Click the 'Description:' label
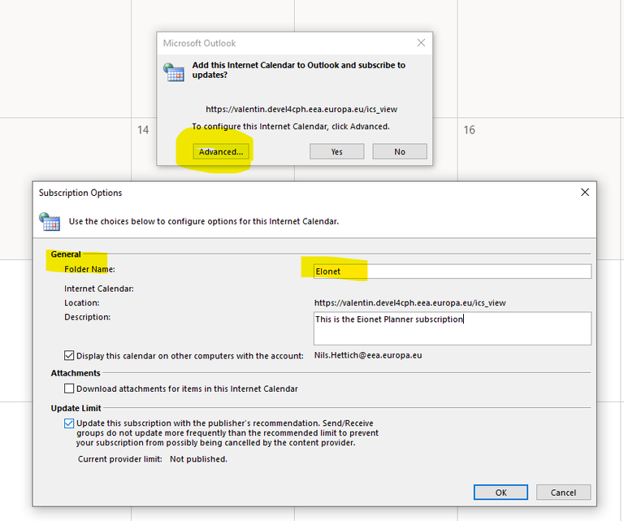 (x=88, y=317)
